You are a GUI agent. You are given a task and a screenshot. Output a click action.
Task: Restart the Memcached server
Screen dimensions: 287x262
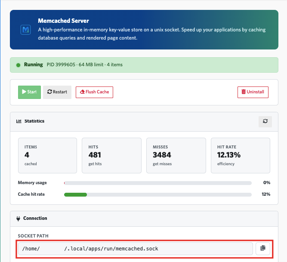point(57,92)
